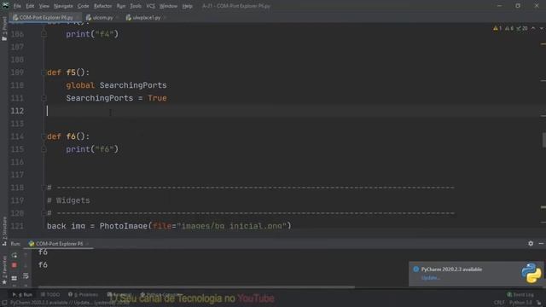The width and height of the screenshot is (546, 307).
Task: Go to next highlighted error arrow
Action: (x=541, y=28)
